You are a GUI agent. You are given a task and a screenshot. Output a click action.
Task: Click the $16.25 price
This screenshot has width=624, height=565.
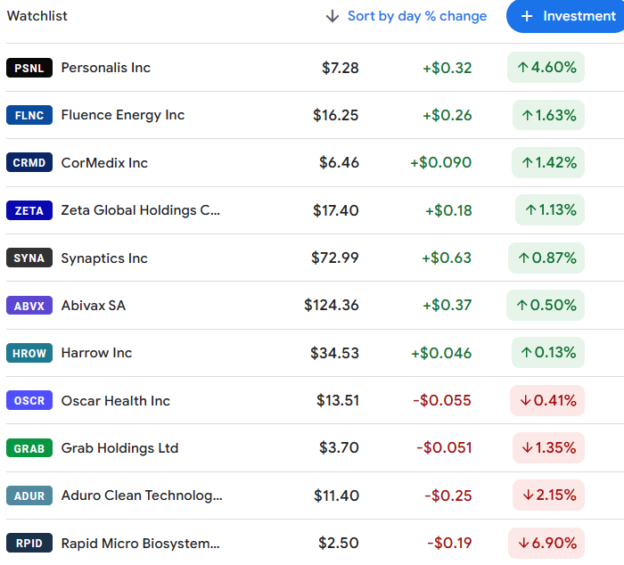coord(335,115)
